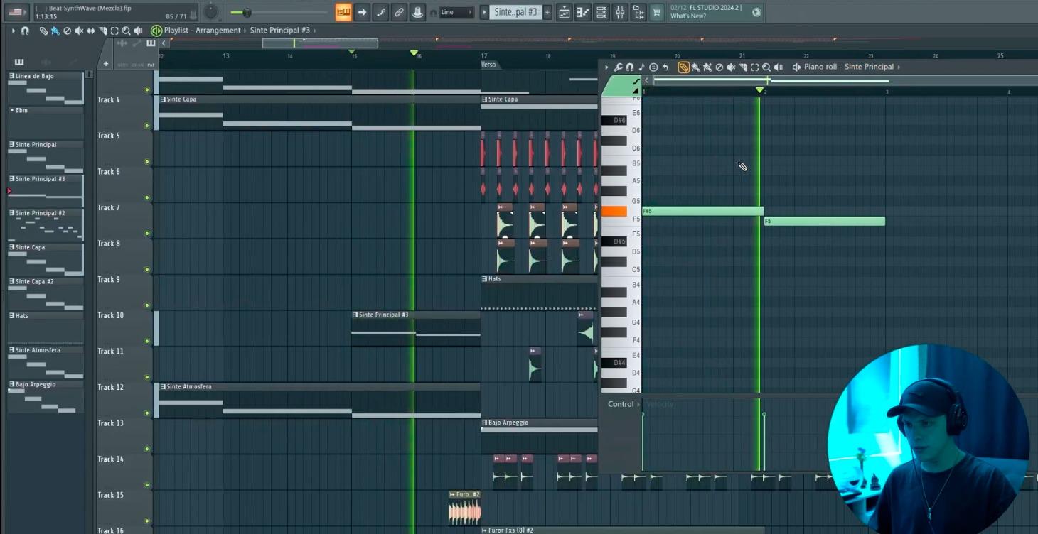Click Piano roll undo arrow icon
Viewport: 1038px width, 534px height.
point(665,67)
